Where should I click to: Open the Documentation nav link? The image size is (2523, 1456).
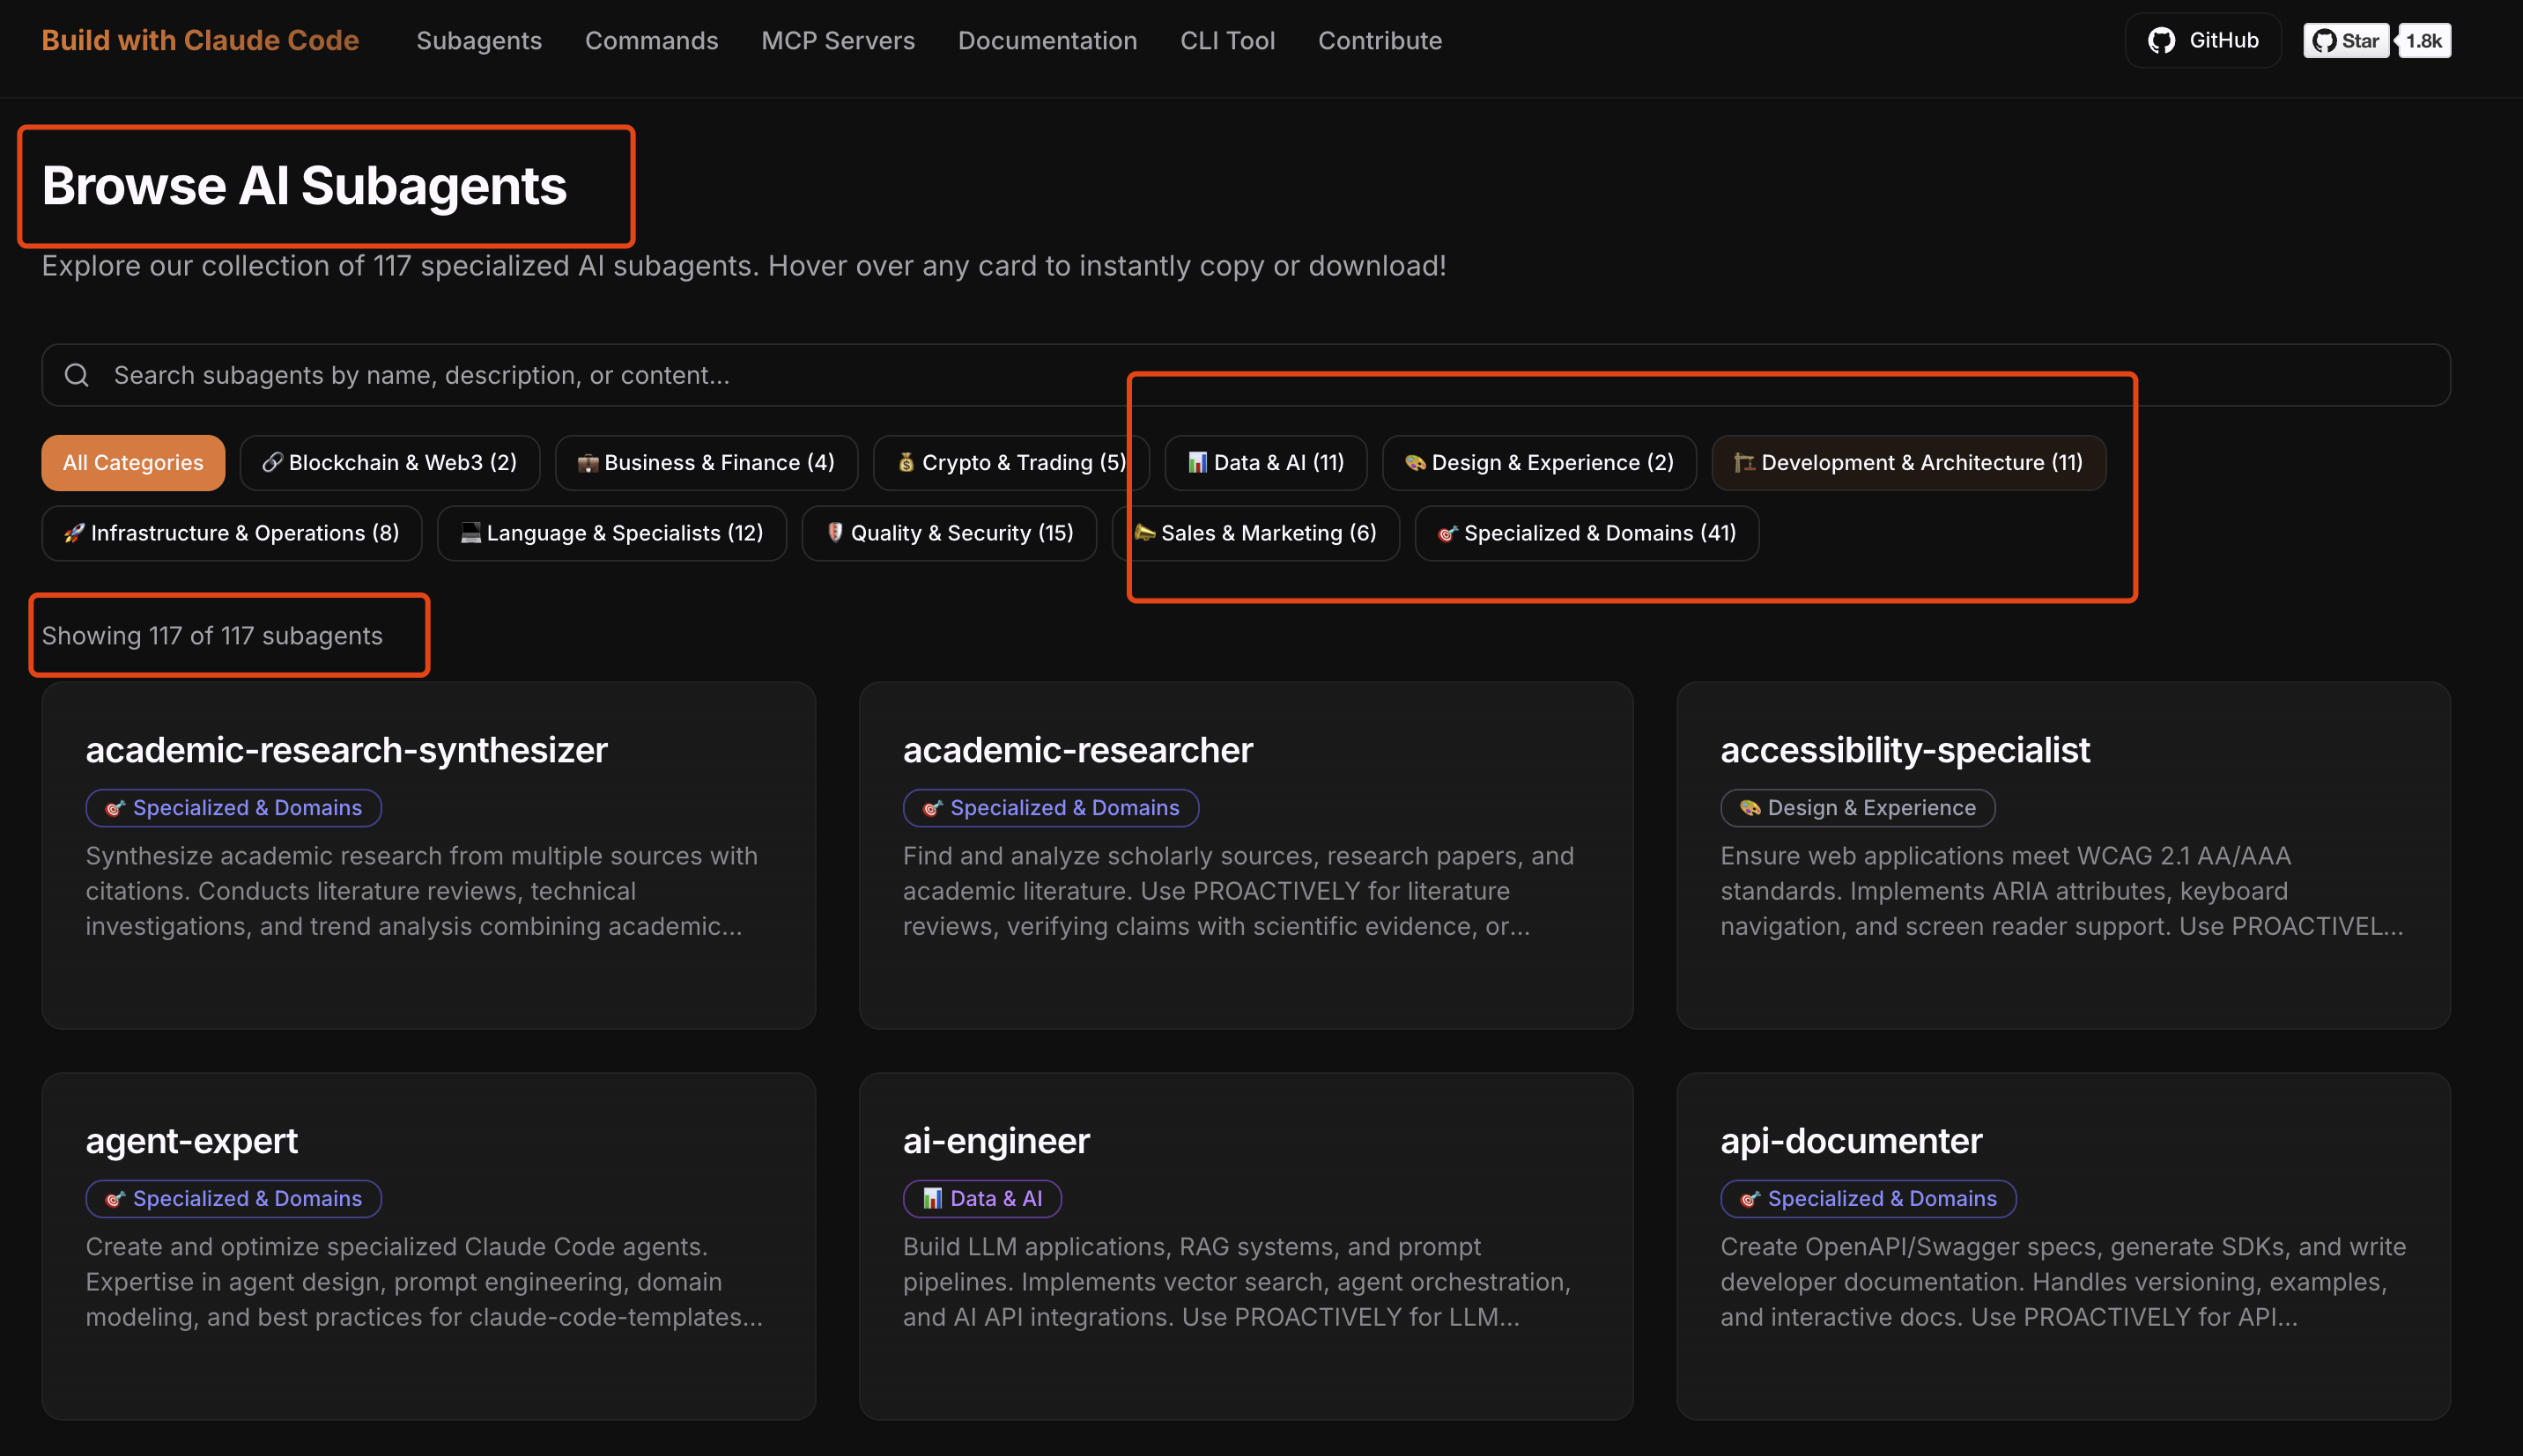[x=1047, y=40]
